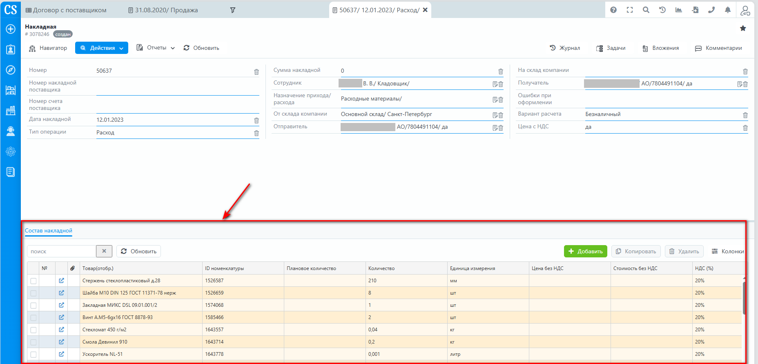Click the green Добавить button
This screenshot has height=364, width=758.
tap(585, 251)
